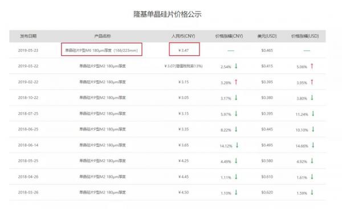Select the M2 product name in the 2018-03-26 row
This screenshot has height=209, width=342.
103,192
